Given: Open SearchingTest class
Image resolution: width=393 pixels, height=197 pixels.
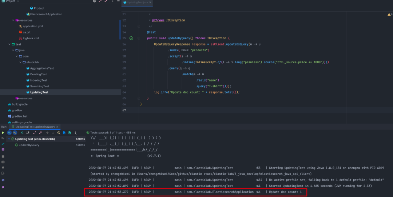Looking at the screenshot, I should (37, 87).
